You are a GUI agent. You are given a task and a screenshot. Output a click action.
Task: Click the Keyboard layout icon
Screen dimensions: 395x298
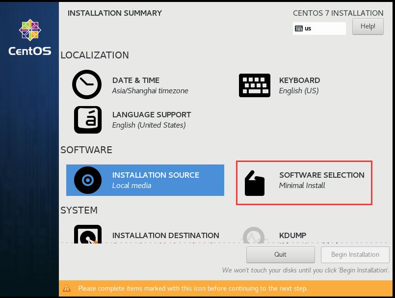255,85
